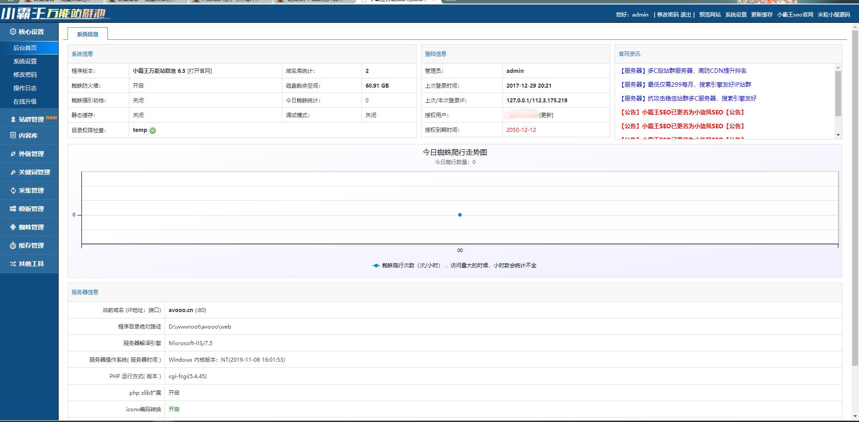Image resolution: width=859 pixels, height=422 pixels.
Task: Click the news panel scroll up arrow
Action: pyautogui.click(x=838, y=68)
